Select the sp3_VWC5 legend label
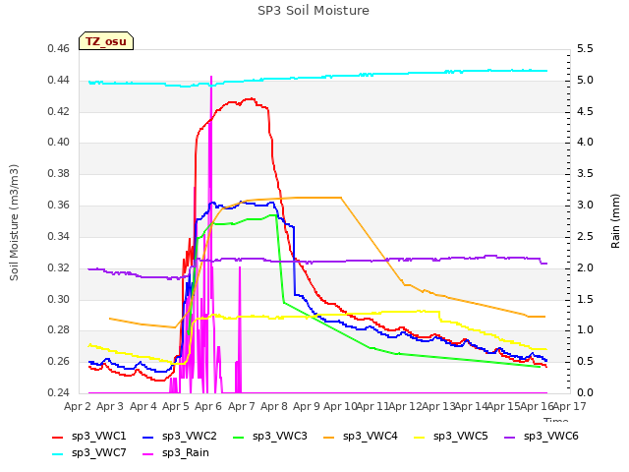Screen dimensions: 629x472 pyautogui.click(x=461, y=437)
